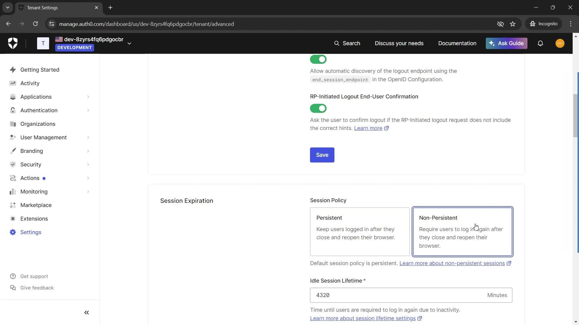Click the Ask Guide button
Screen dimensions: 579x325
coord(506,43)
